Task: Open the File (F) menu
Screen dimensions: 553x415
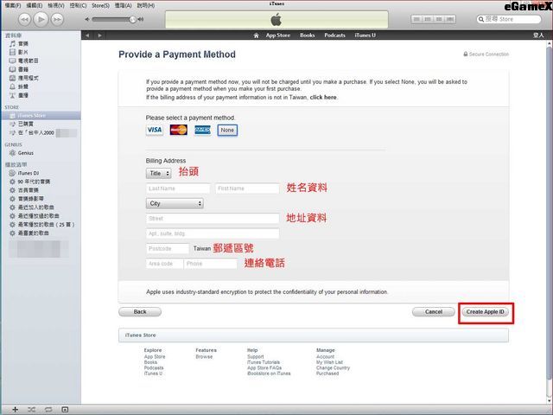Action: pyautogui.click(x=13, y=6)
